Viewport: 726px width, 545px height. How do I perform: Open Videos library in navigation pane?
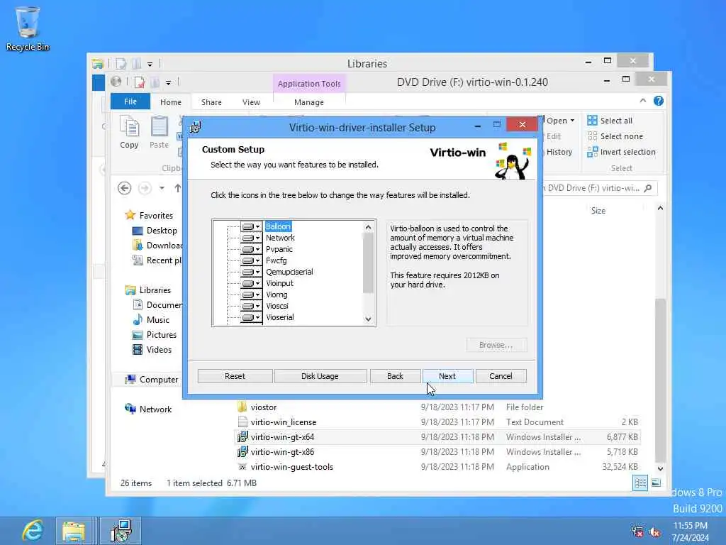tap(152, 349)
